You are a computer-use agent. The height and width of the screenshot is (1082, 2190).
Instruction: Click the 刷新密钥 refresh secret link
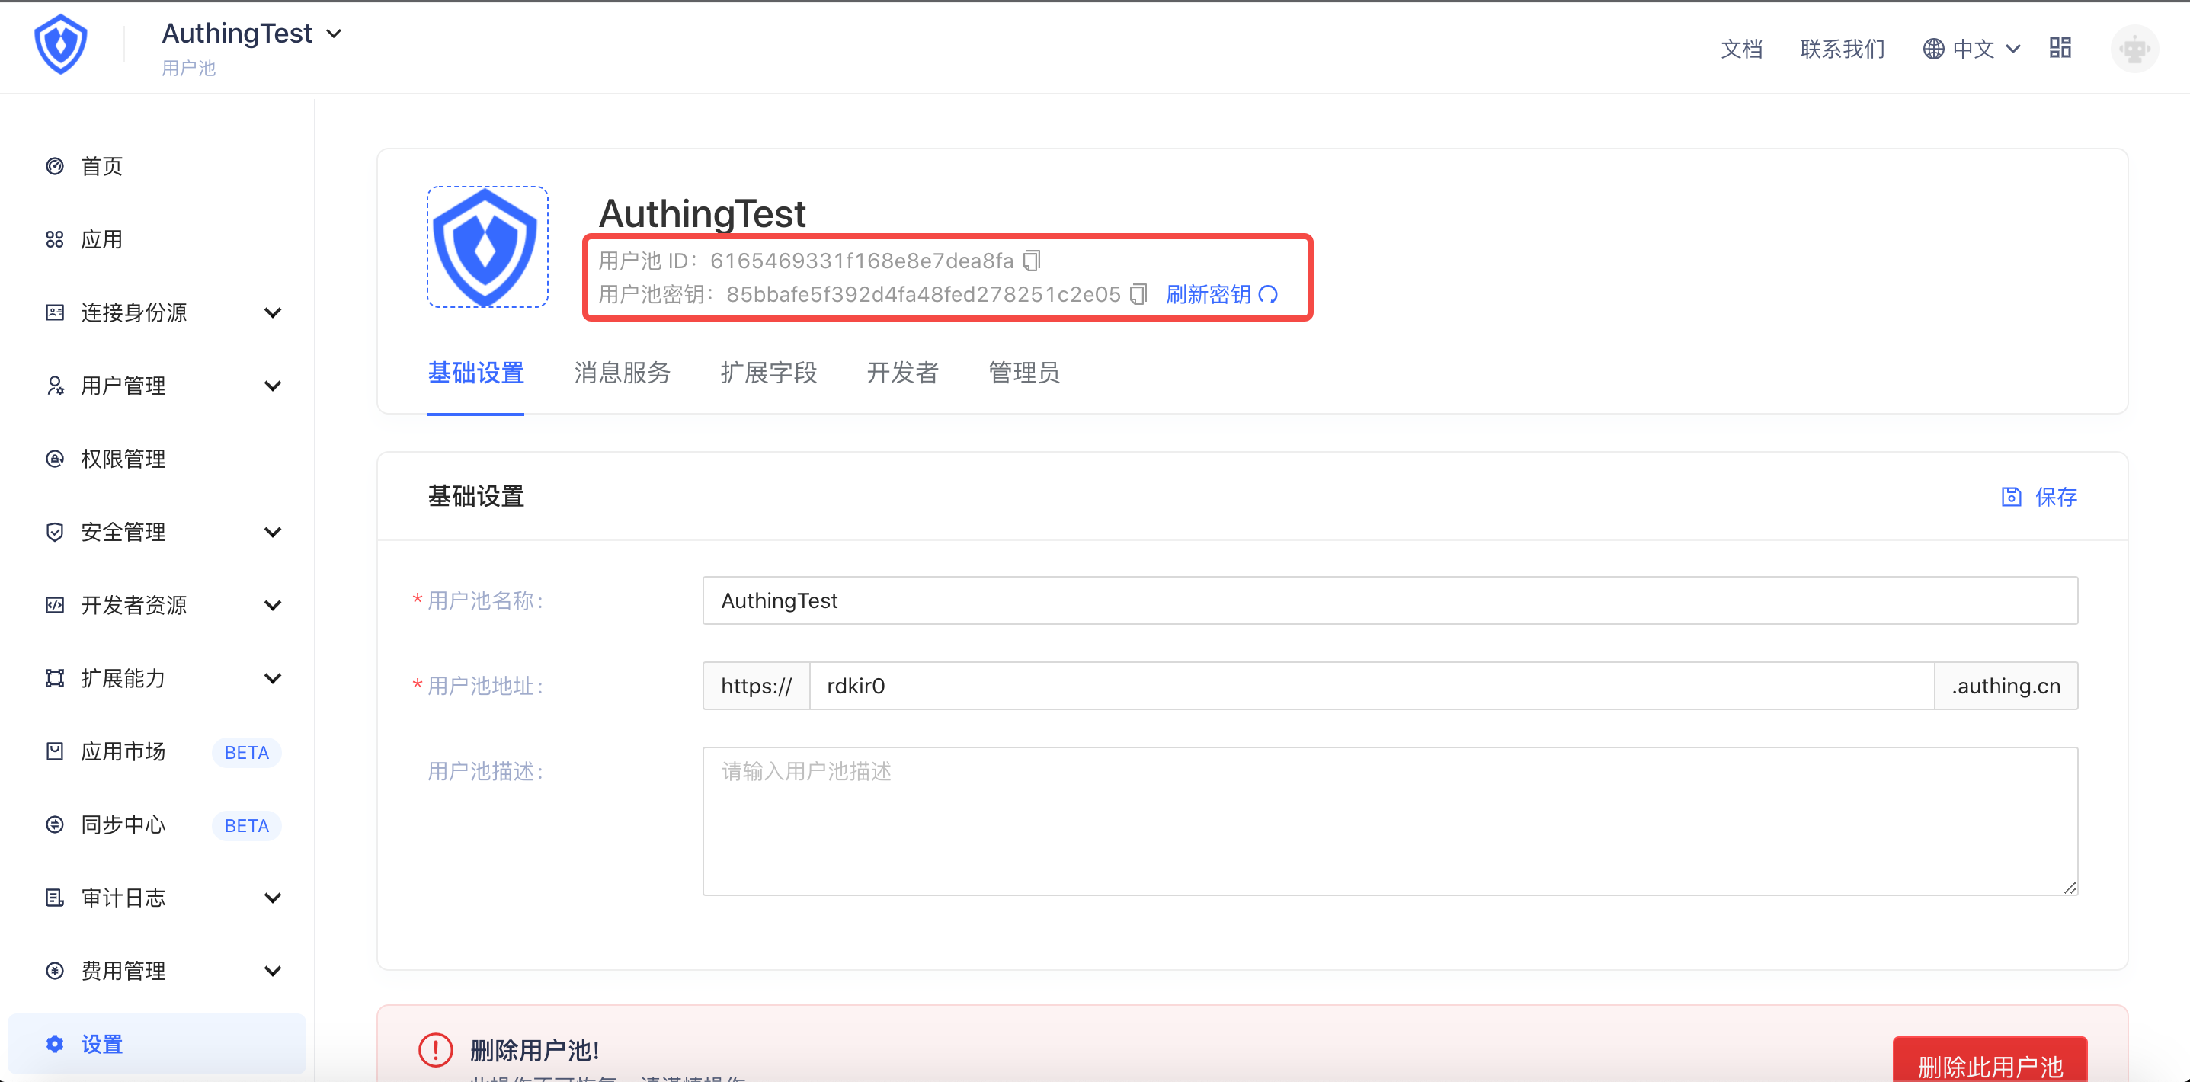pyautogui.click(x=1221, y=294)
